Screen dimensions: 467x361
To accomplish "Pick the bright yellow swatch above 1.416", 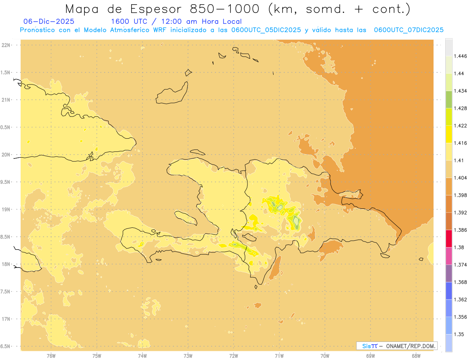I will [x=449, y=134].
